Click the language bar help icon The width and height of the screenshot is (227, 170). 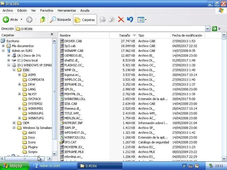[x=197, y=166]
